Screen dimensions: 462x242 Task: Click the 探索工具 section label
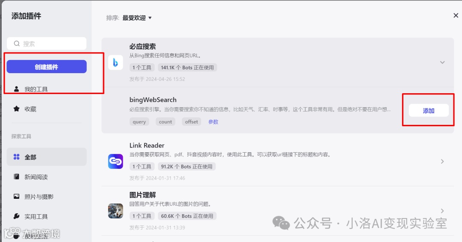21,136
